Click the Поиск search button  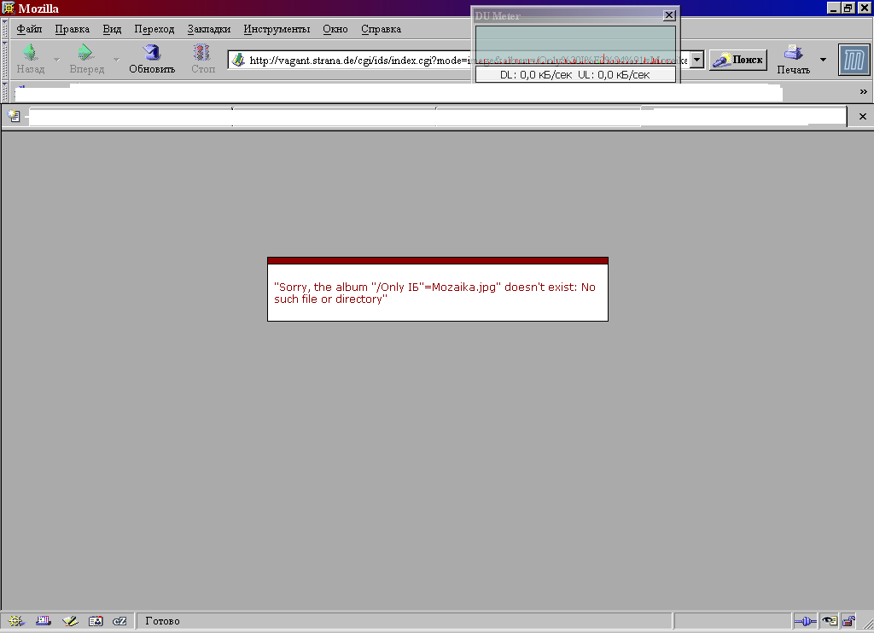click(x=738, y=60)
